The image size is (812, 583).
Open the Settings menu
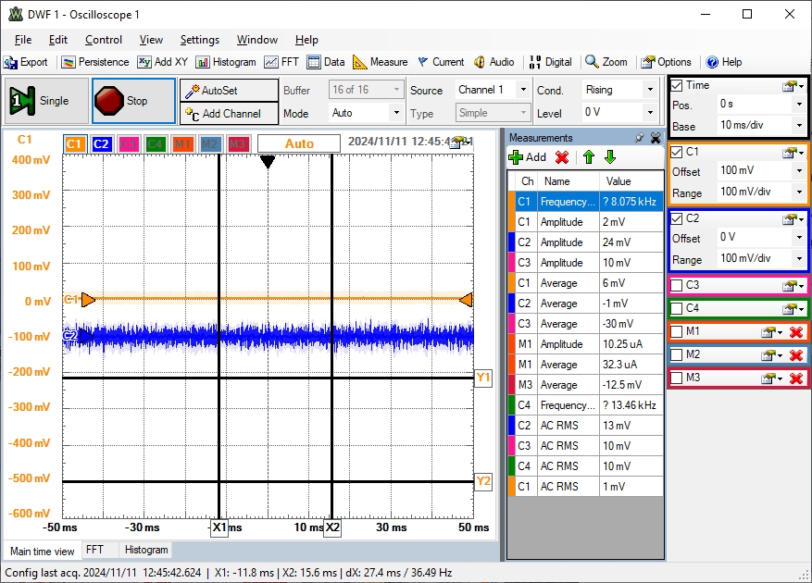pyautogui.click(x=199, y=40)
